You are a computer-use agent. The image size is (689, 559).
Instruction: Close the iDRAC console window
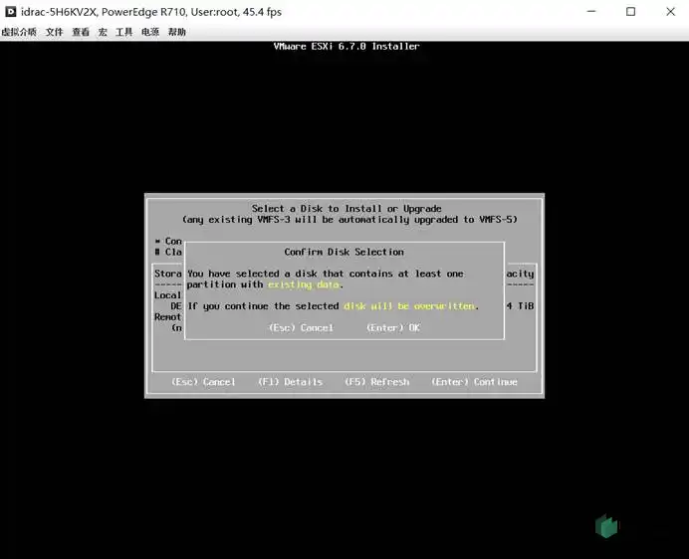[670, 11]
